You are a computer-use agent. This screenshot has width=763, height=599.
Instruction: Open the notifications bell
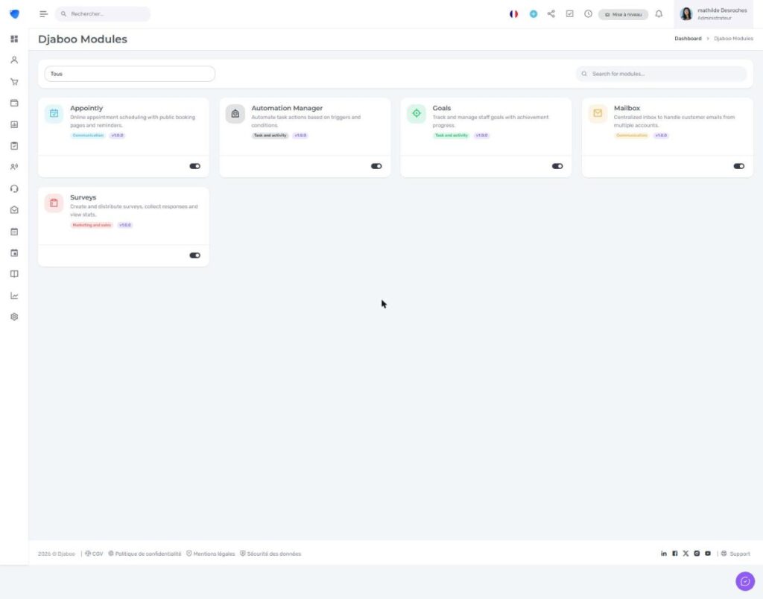tap(659, 13)
